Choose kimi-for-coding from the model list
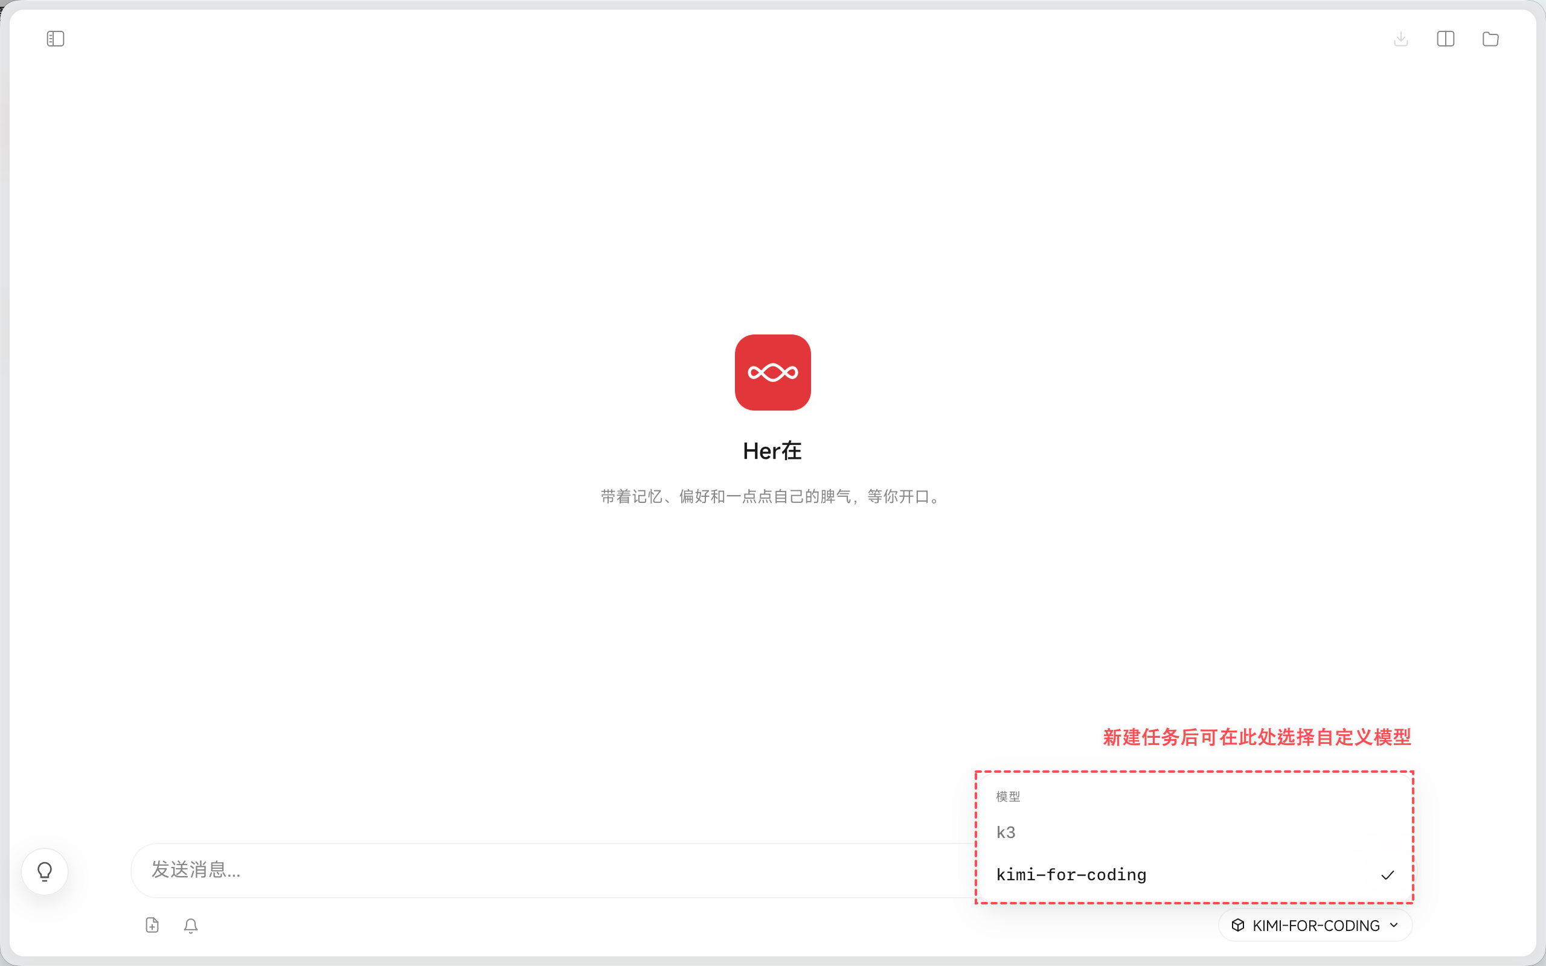This screenshot has width=1546, height=966. click(x=1194, y=875)
